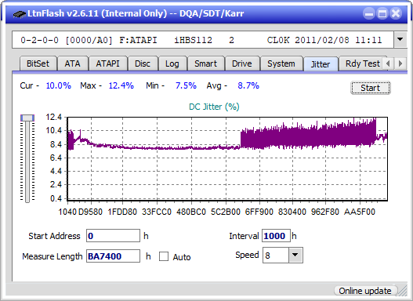
Task: Click the DC Jitter (%) chart title
Action: point(214,107)
